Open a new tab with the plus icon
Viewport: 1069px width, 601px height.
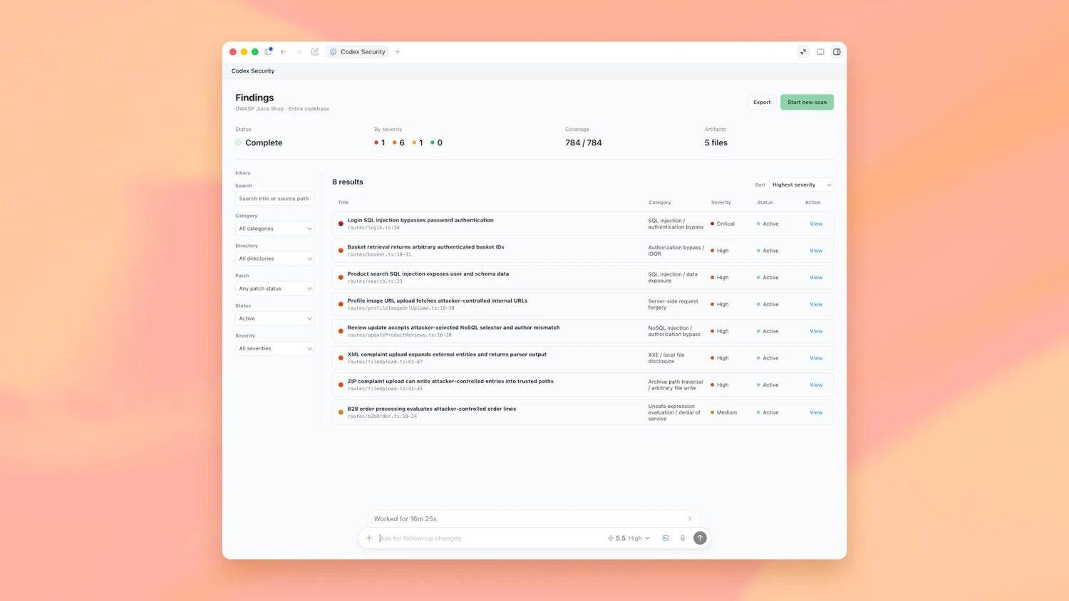(x=398, y=52)
